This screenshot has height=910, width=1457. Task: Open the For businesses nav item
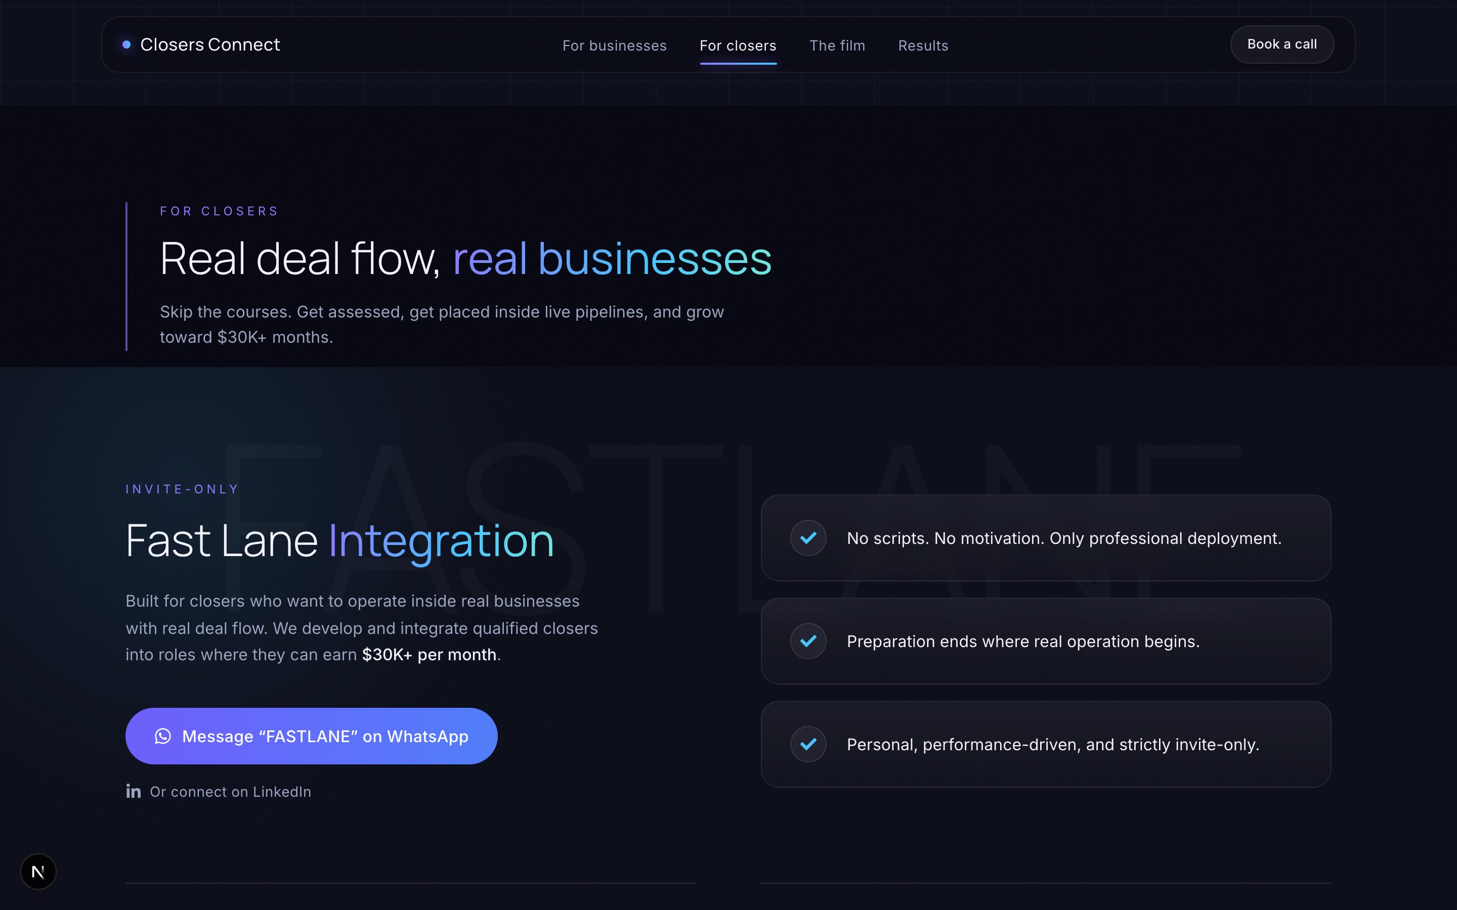pos(614,45)
